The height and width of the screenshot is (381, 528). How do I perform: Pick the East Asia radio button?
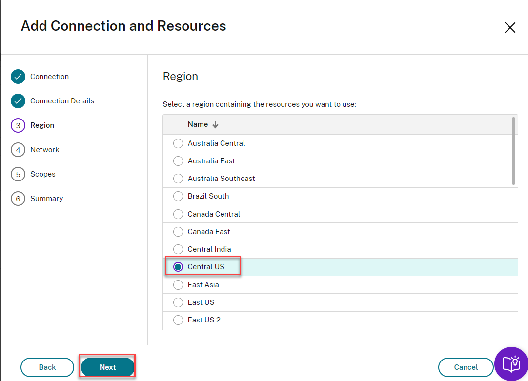point(178,285)
